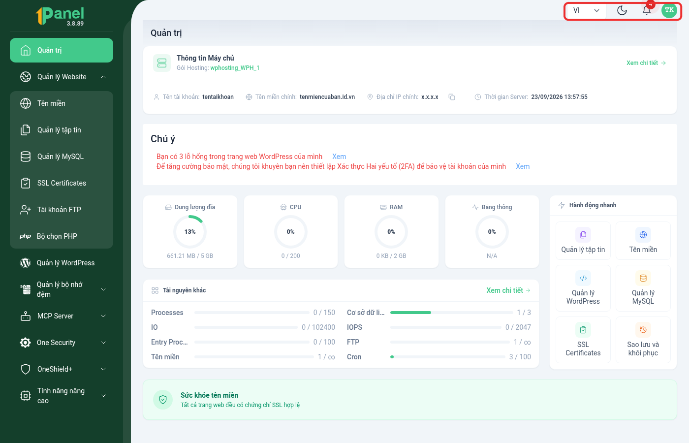Click the SSL Certificates quick action
Screen dimensions: 689x443
[583, 340]
